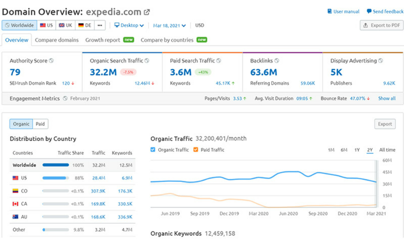Switch to Organic distribution toggle
The image size is (404, 246).
point(21,124)
